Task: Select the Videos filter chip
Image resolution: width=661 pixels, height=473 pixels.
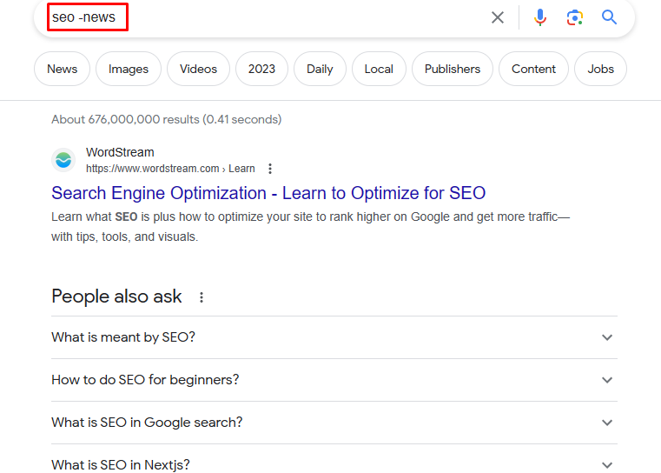Action: coord(199,69)
